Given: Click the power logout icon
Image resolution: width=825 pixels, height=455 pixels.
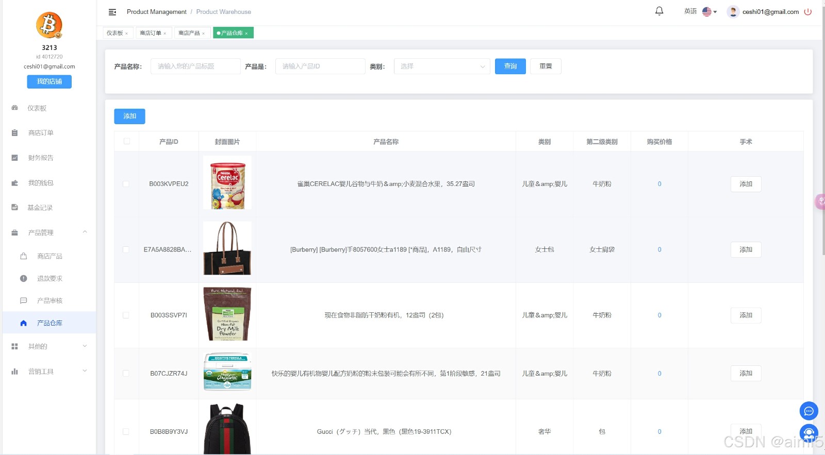Looking at the screenshot, I should pyautogui.click(x=808, y=12).
